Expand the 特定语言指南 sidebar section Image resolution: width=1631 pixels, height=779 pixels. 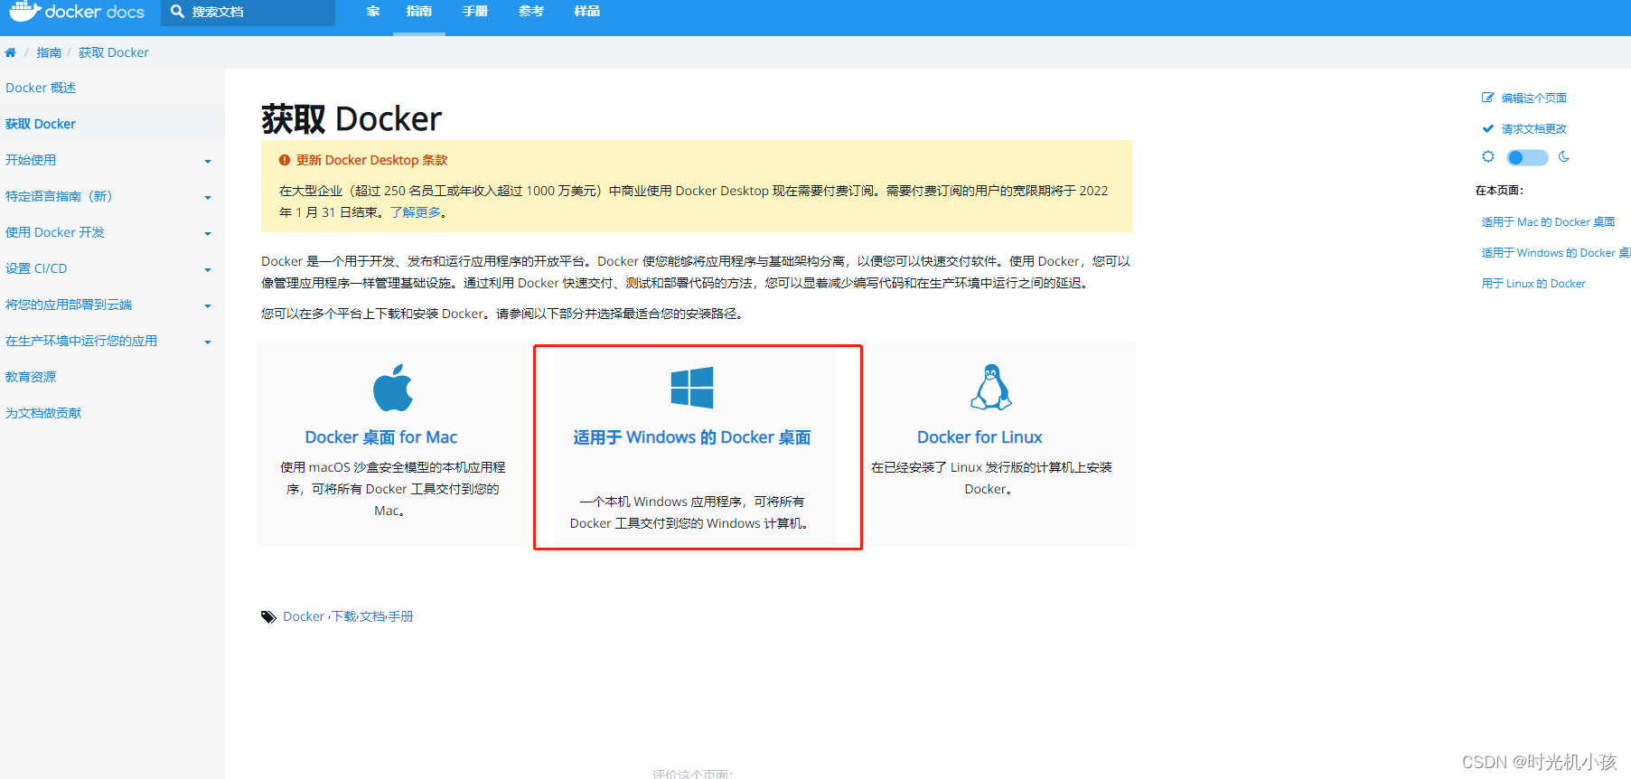click(x=208, y=197)
